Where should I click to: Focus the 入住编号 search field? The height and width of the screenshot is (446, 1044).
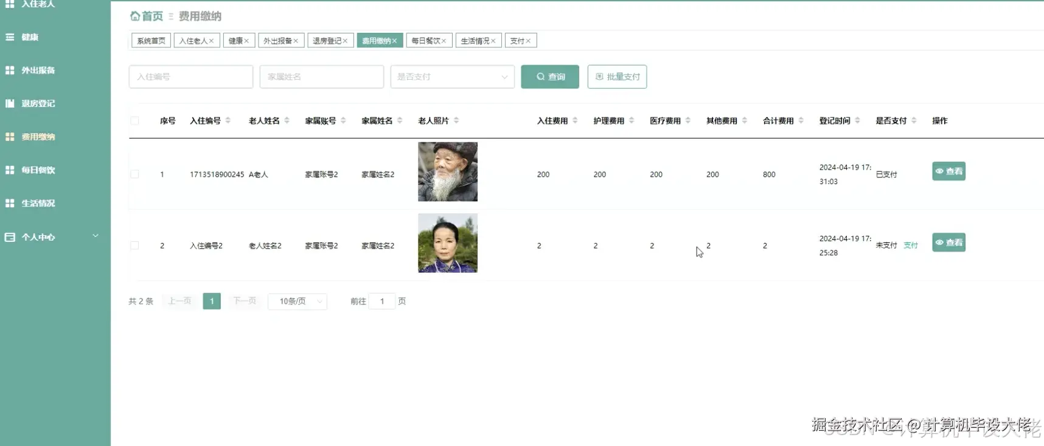[x=191, y=77]
